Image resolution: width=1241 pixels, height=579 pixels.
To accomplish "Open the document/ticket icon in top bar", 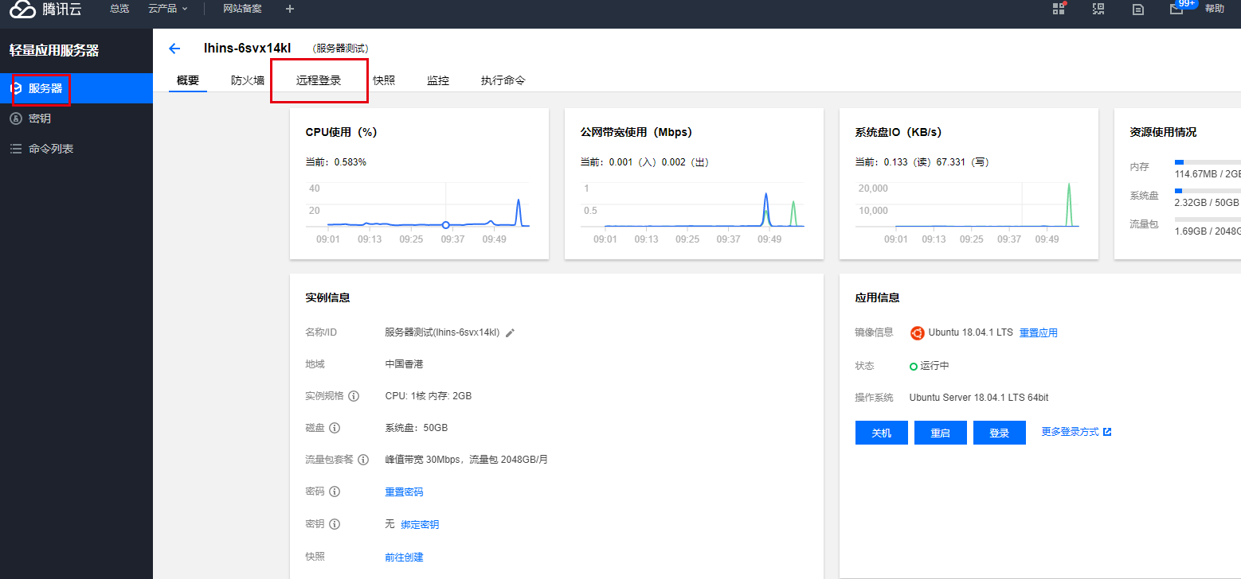I will pyautogui.click(x=1139, y=10).
